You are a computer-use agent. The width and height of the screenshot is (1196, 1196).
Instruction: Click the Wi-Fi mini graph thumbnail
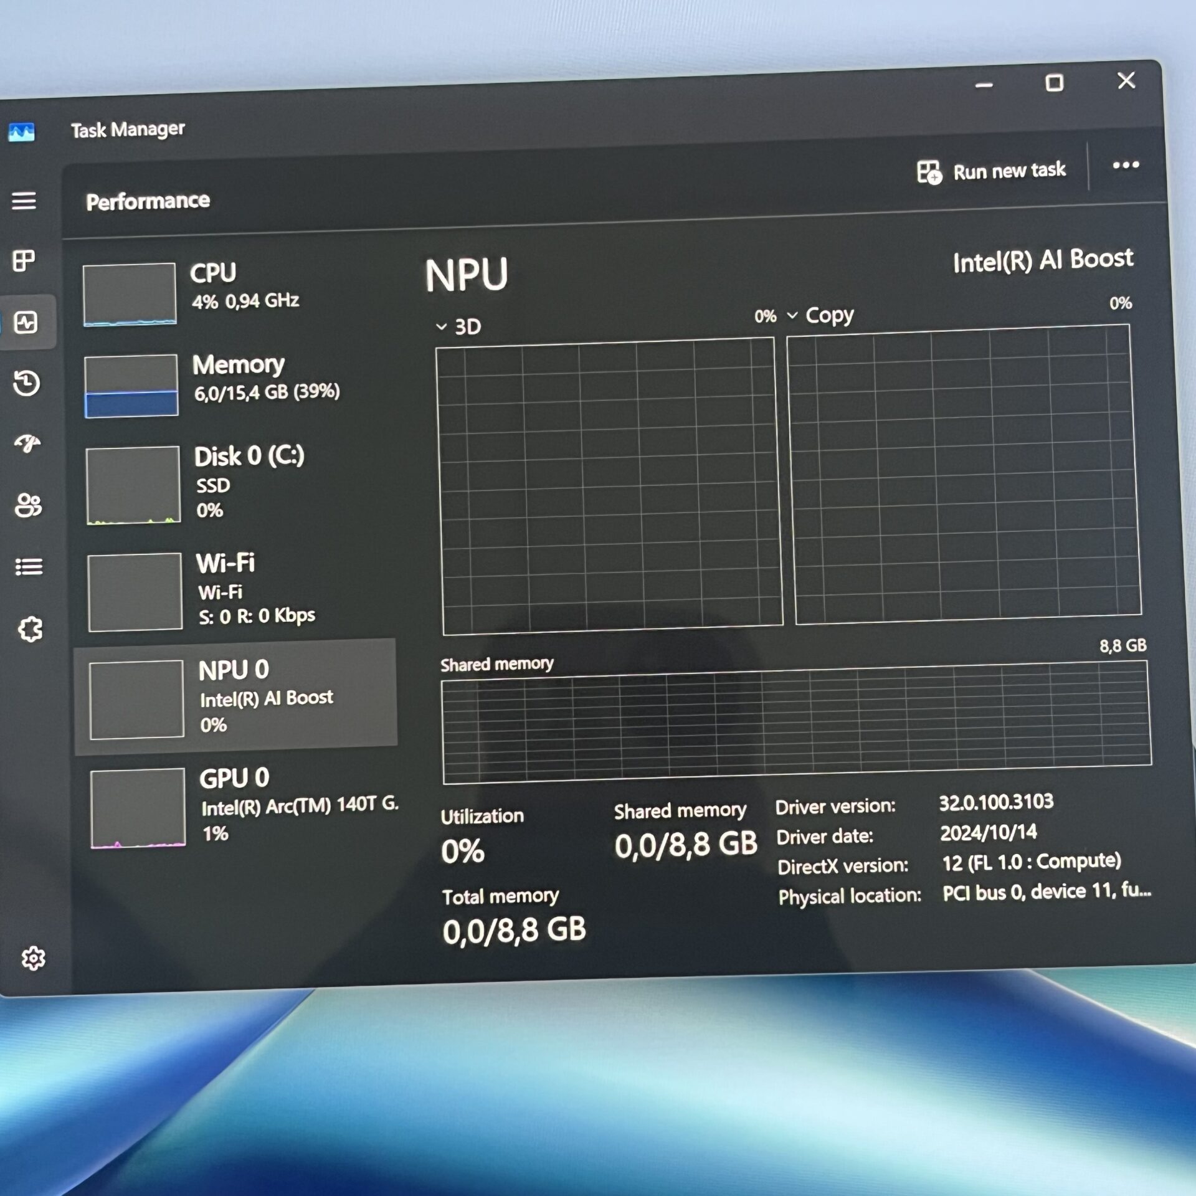tap(135, 592)
